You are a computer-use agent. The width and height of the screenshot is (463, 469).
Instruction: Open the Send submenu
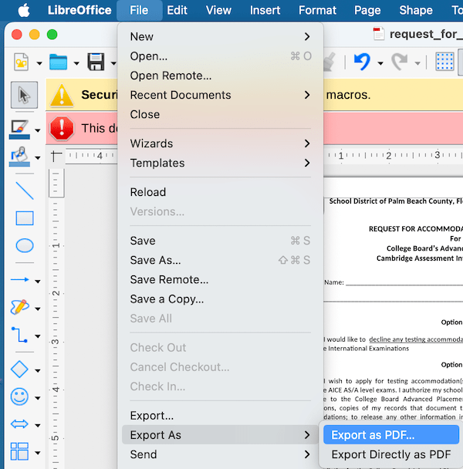point(220,454)
